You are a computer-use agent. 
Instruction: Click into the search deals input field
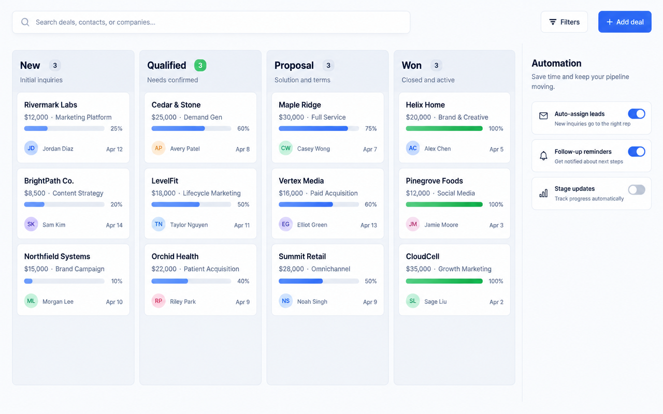(x=211, y=22)
